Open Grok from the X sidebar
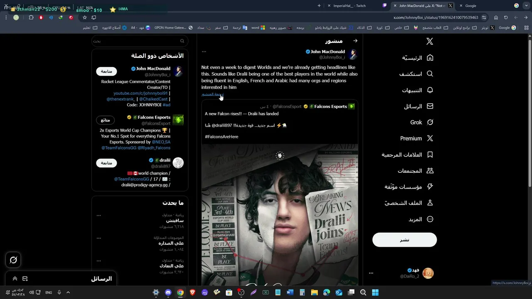The image size is (532, 299). [x=421, y=122]
